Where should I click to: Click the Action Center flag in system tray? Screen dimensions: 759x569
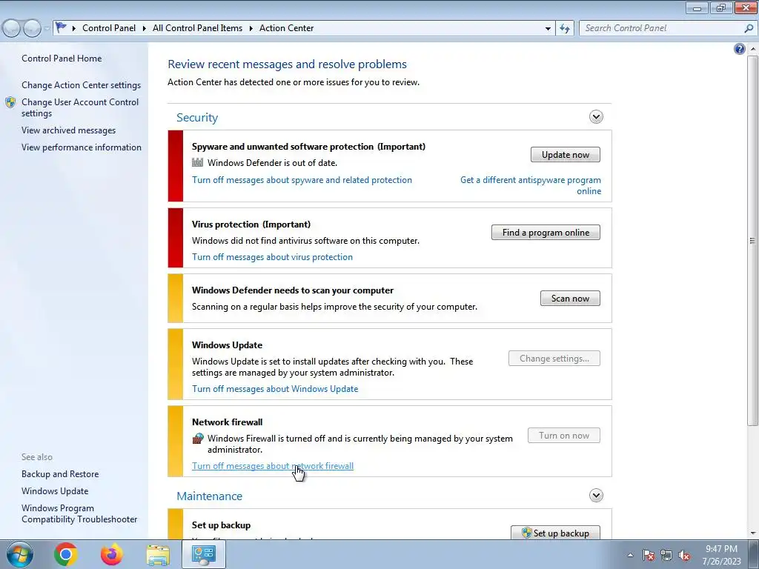coord(649,555)
